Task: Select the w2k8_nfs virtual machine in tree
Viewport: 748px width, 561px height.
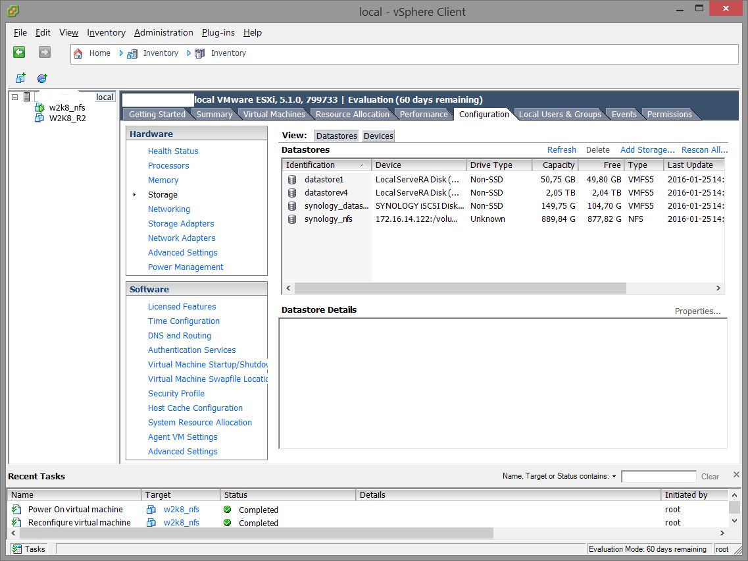Action: coord(67,108)
